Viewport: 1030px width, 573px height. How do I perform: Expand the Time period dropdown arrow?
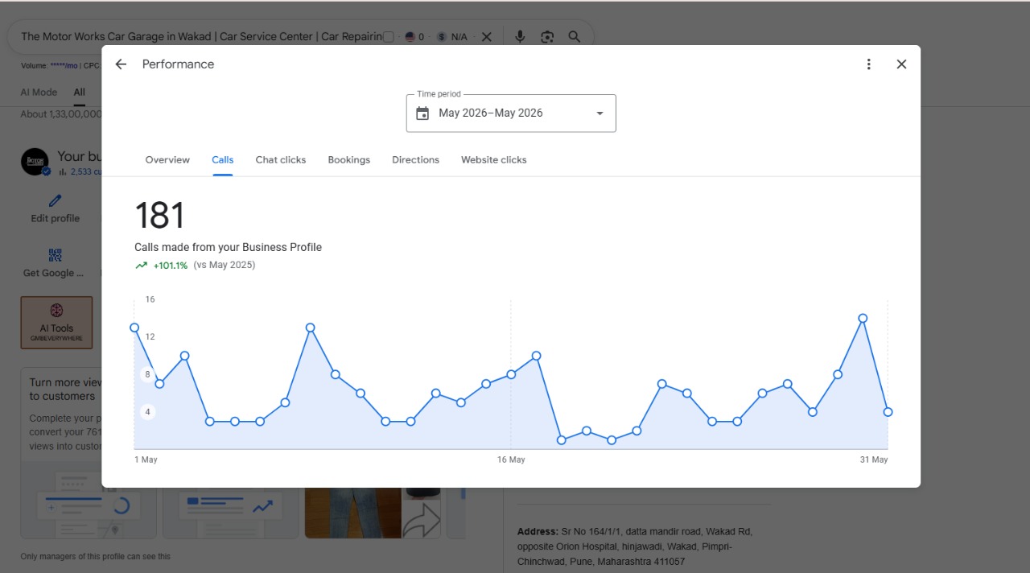pos(599,113)
